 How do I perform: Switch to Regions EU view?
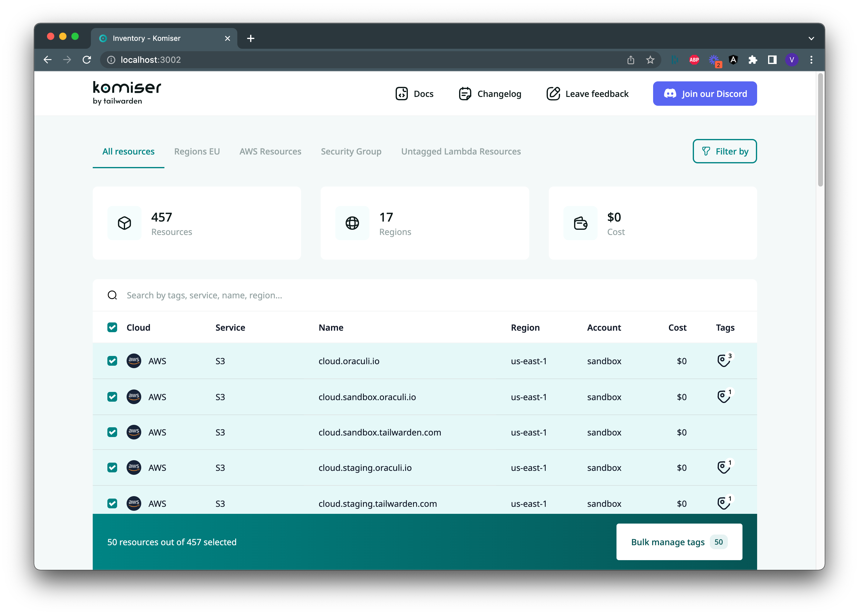(x=197, y=151)
